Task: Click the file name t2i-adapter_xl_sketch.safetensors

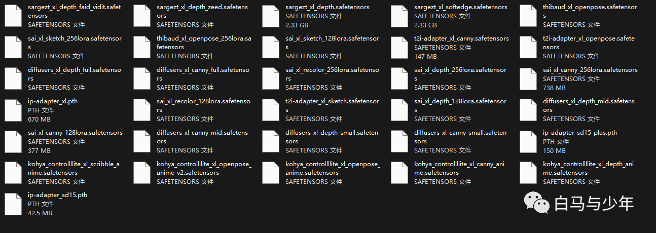Action: (332, 105)
